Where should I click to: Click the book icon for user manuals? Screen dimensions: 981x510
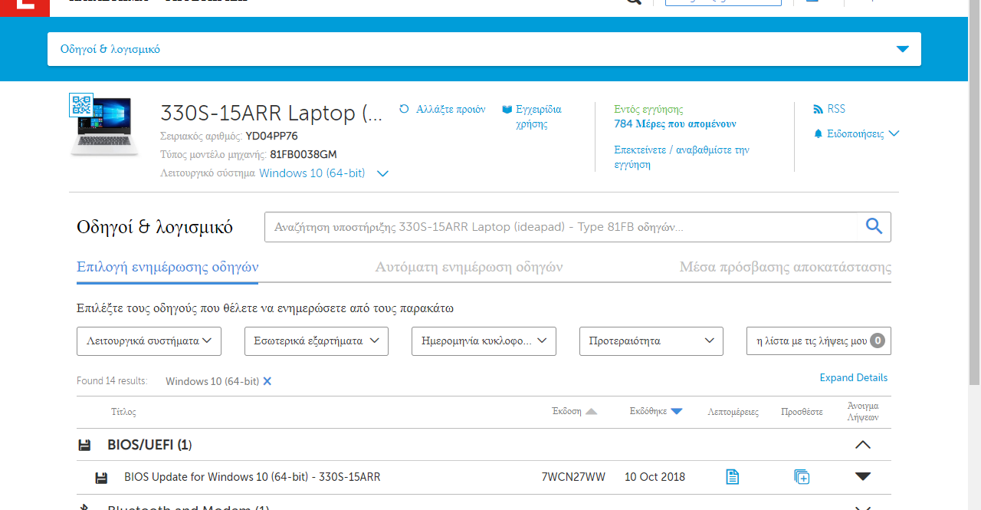[x=507, y=110]
